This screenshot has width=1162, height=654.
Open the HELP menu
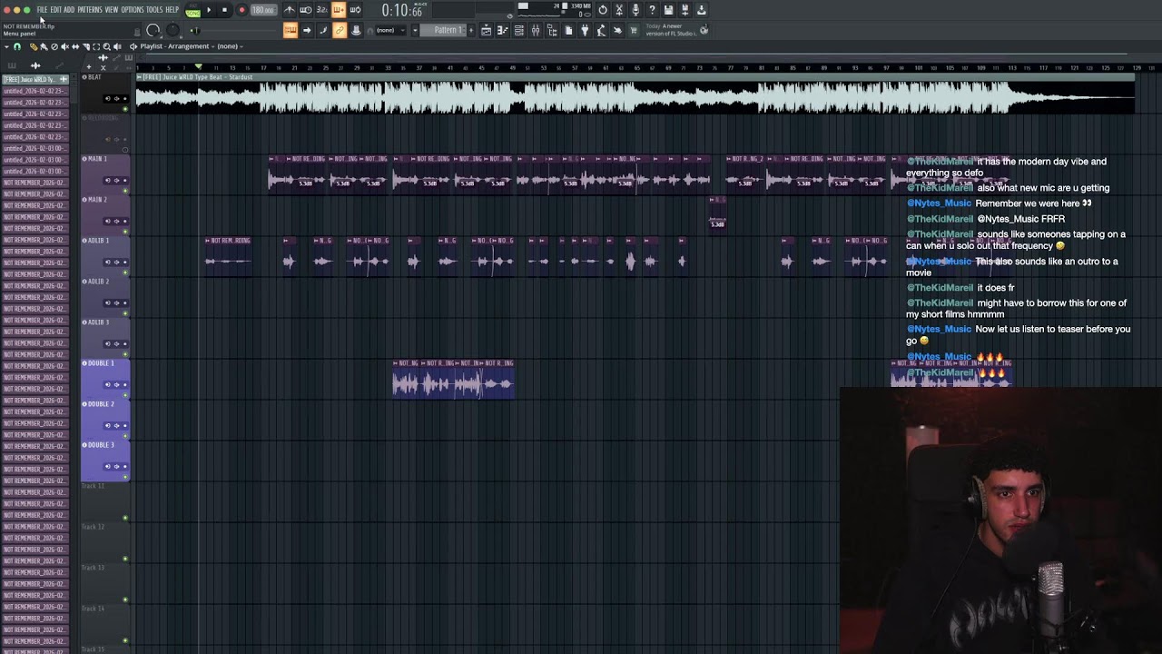point(172,10)
